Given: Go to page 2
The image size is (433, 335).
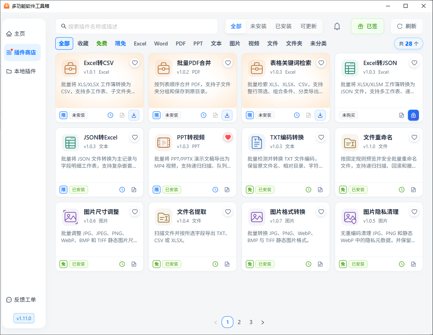Looking at the screenshot, I should 239,322.
